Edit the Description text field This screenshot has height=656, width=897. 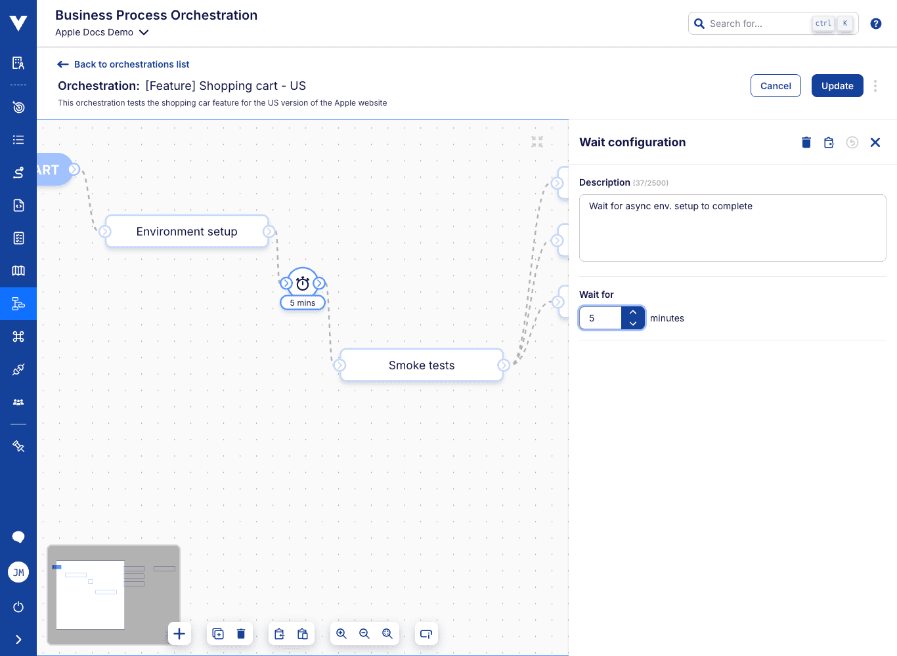pyautogui.click(x=732, y=228)
